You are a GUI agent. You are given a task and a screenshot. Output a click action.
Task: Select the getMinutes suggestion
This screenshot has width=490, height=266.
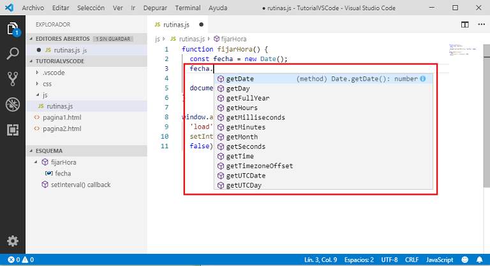pos(323,127)
